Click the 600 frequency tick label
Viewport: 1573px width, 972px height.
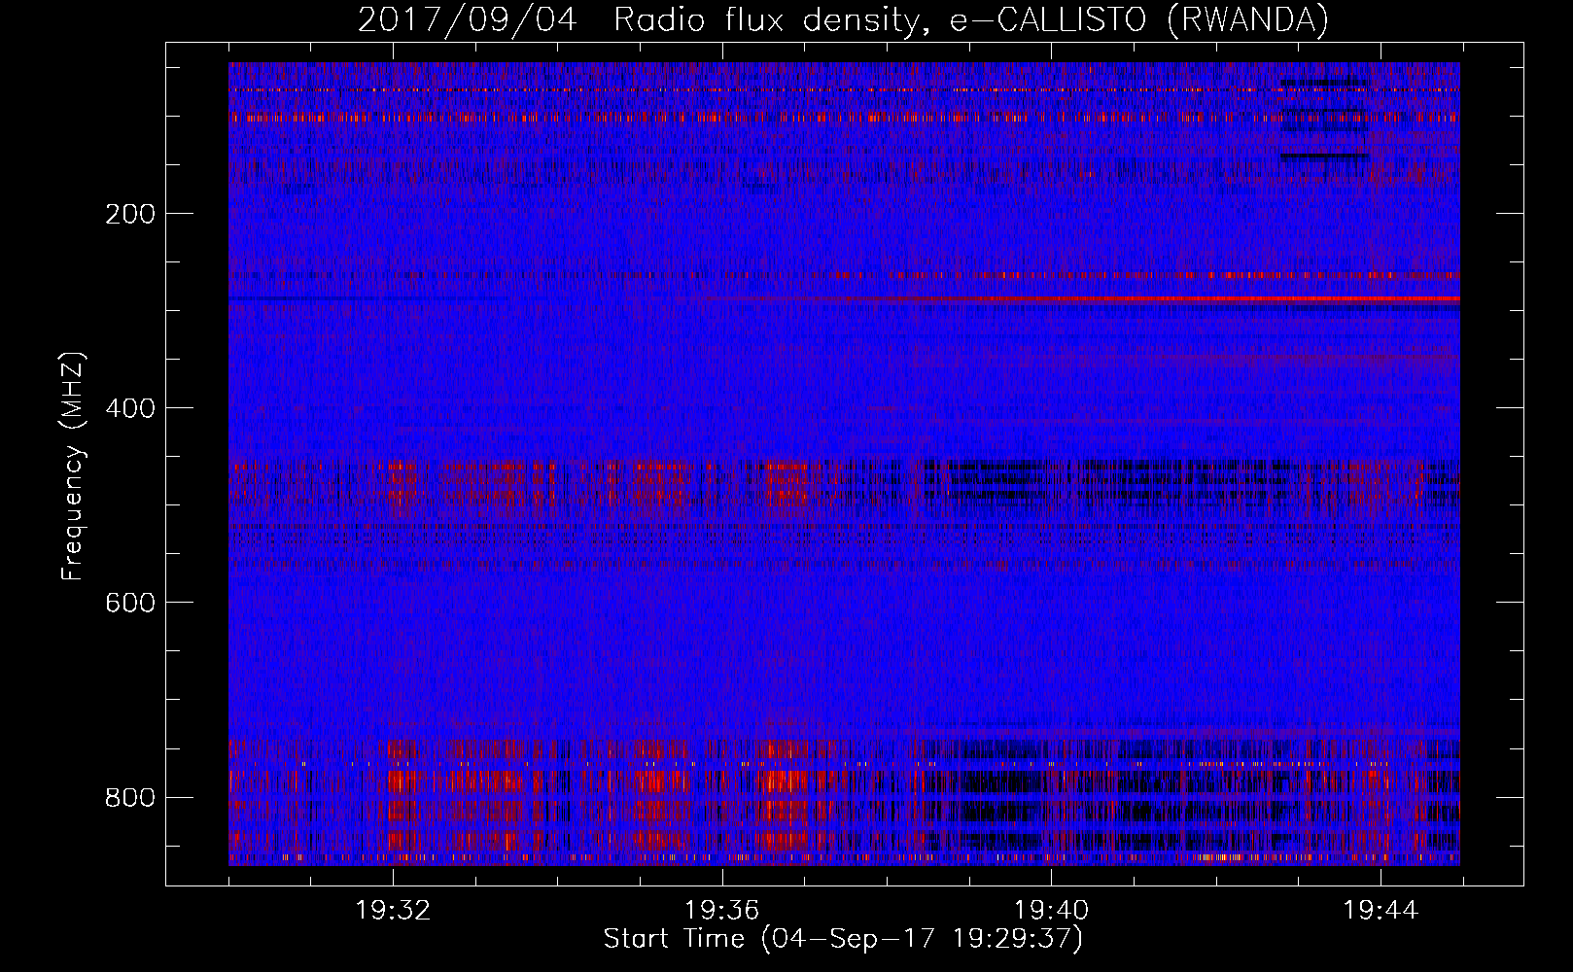[130, 603]
